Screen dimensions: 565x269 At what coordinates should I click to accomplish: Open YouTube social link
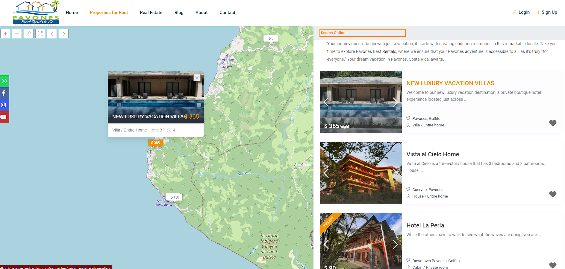click(x=4, y=117)
